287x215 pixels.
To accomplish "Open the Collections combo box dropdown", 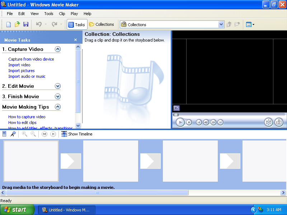I will (x=221, y=24).
